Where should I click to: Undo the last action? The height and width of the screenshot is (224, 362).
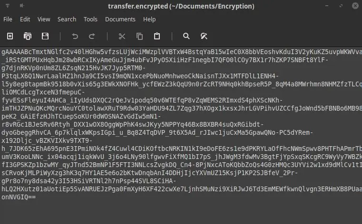click(75, 36)
